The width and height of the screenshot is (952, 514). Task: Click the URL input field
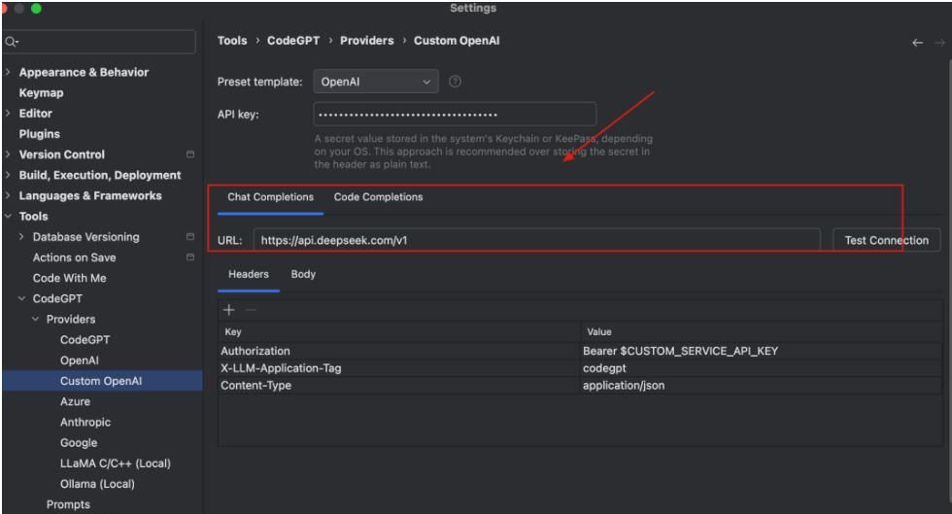point(537,240)
